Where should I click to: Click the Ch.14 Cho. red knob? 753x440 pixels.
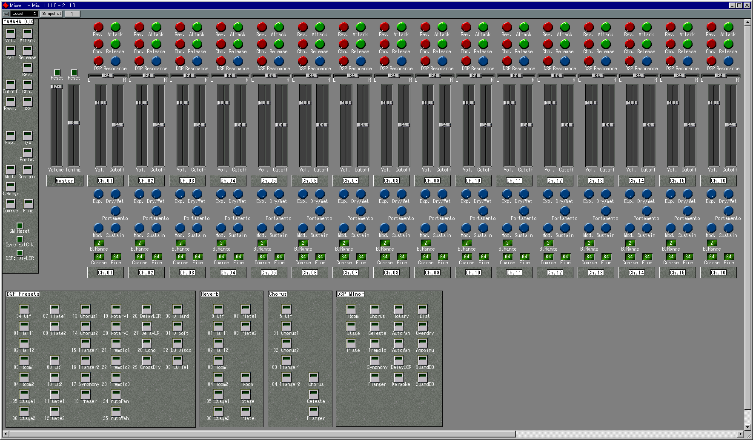tap(630, 44)
